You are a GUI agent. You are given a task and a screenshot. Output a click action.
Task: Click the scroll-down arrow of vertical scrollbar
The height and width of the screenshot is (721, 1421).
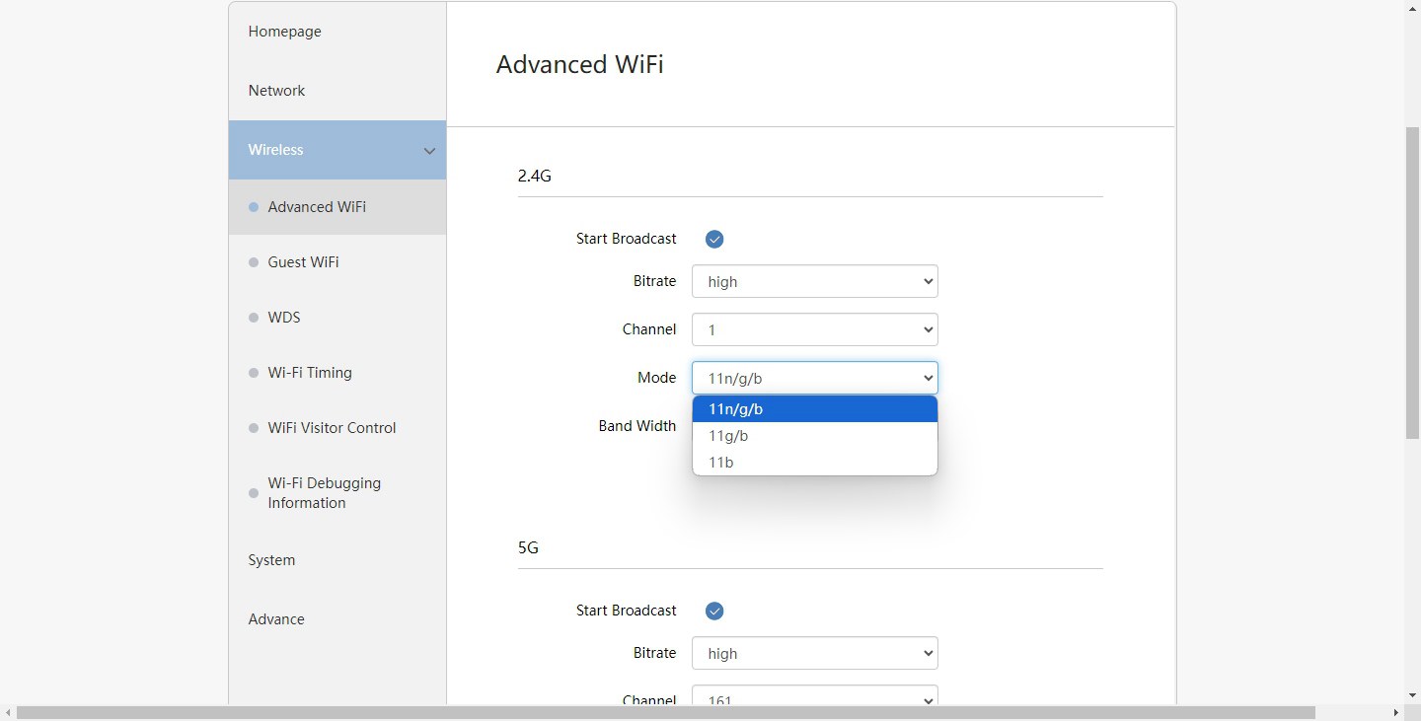tap(1412, 696)
